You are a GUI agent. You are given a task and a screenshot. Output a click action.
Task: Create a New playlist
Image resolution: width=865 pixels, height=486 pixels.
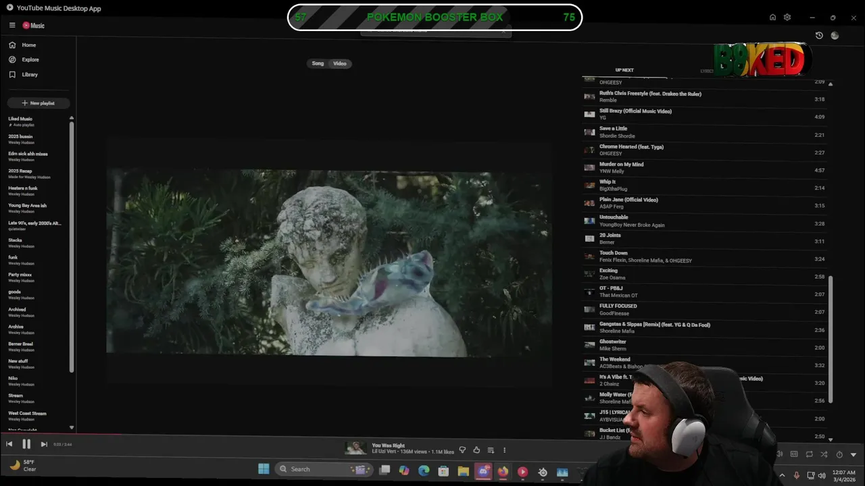39,103
